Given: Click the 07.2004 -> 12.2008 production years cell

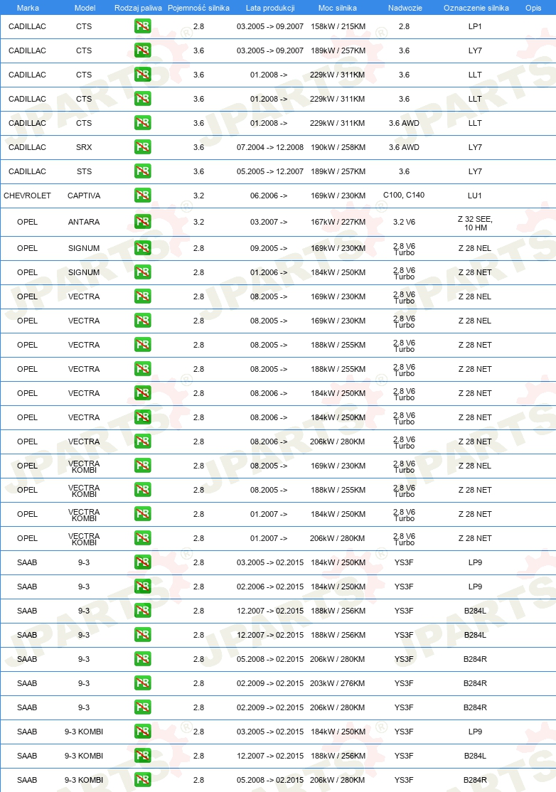Looking at the screenshot, I should [x=270, y=147].
